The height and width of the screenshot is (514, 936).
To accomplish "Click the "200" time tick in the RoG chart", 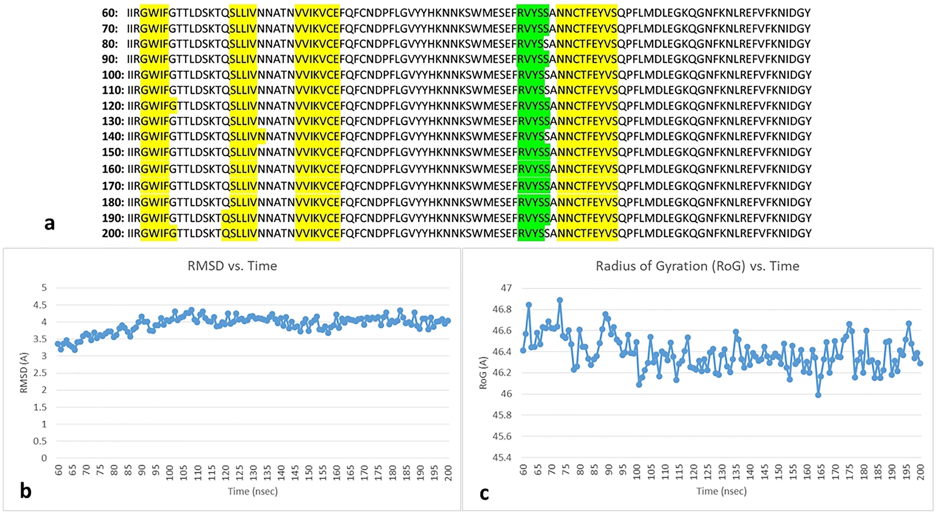I will (920, 472).
